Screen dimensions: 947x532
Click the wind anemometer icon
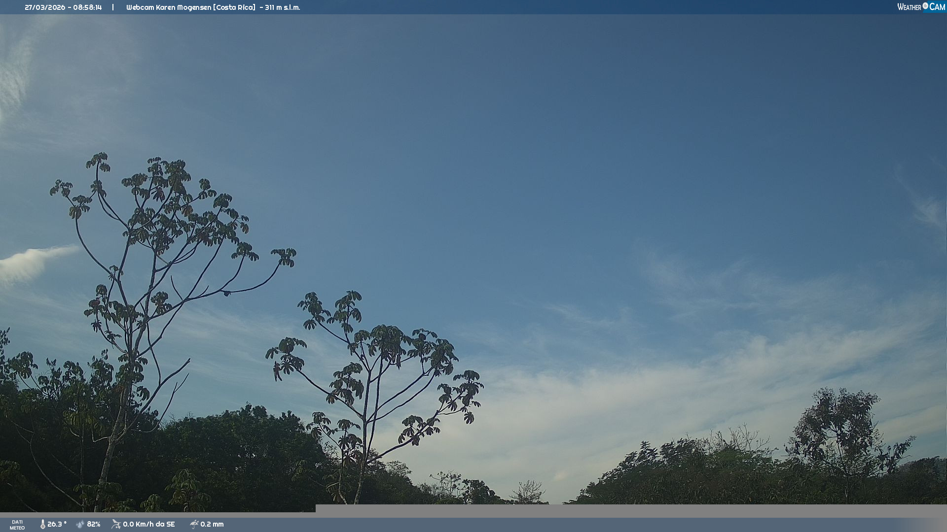[116, 524]
